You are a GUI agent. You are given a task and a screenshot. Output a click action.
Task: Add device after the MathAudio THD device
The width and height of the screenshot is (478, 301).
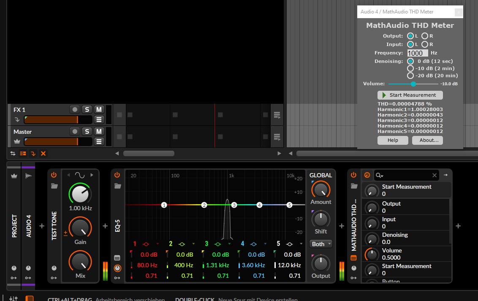[458, 226]
